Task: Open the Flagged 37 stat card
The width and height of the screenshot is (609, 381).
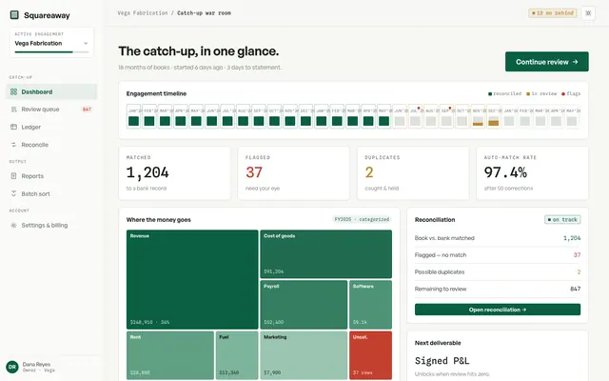Action: tap(294, 173)
